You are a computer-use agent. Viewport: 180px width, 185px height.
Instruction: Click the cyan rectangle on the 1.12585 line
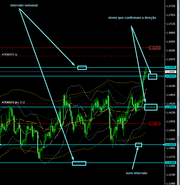pyautogui.click(x=79, y=163)
